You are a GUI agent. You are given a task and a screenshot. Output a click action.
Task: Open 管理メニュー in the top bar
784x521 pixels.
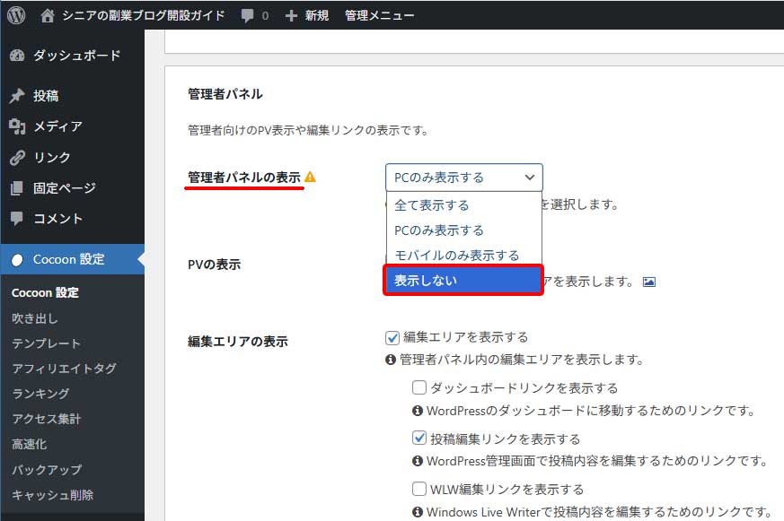[x=380, y=14]
